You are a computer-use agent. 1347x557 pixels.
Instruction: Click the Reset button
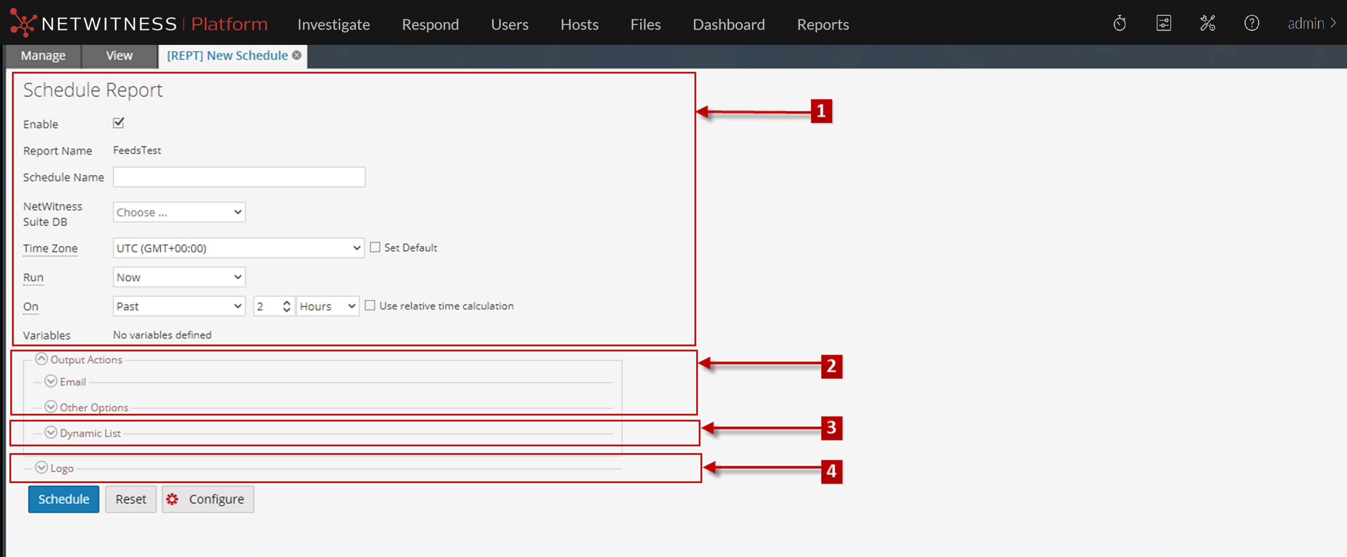[x=131, y=499]
